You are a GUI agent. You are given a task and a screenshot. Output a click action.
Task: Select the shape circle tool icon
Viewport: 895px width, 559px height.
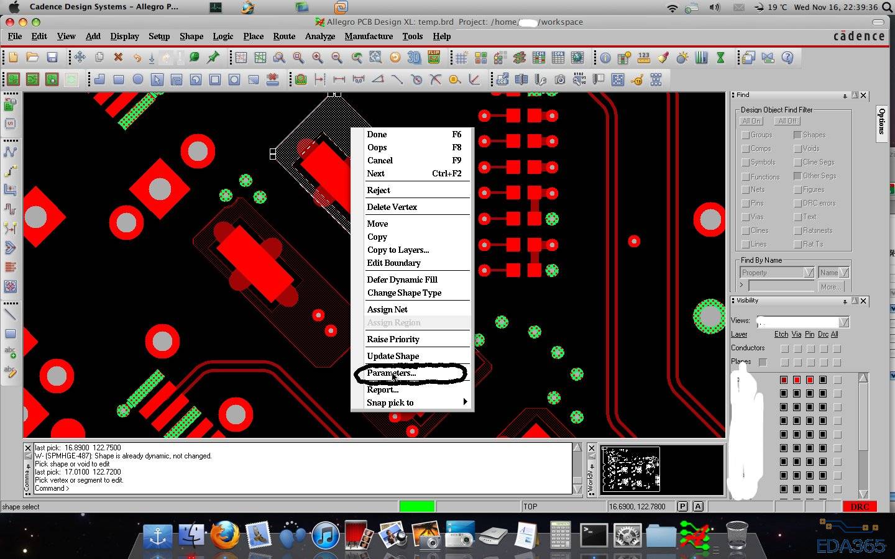138,80
